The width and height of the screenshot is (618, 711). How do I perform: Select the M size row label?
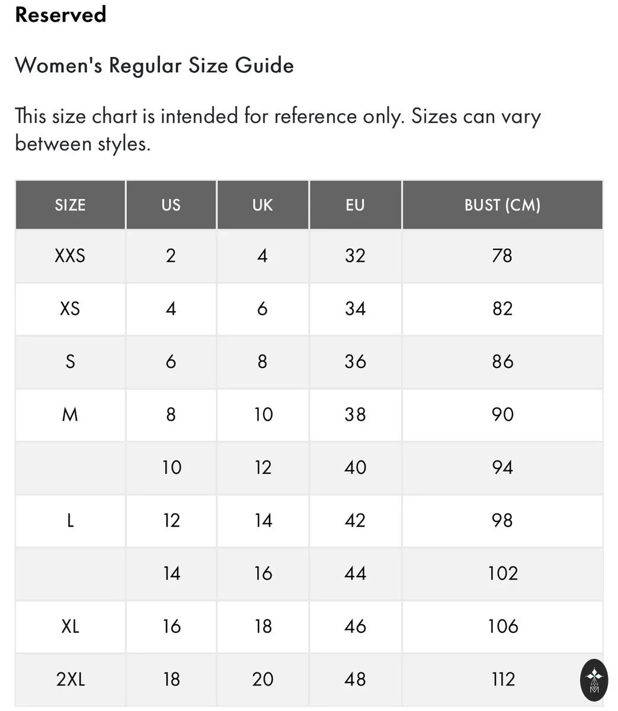pos(71,415)
